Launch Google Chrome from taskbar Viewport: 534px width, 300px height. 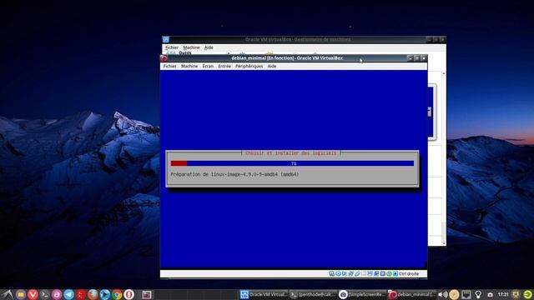coord(117,294)
